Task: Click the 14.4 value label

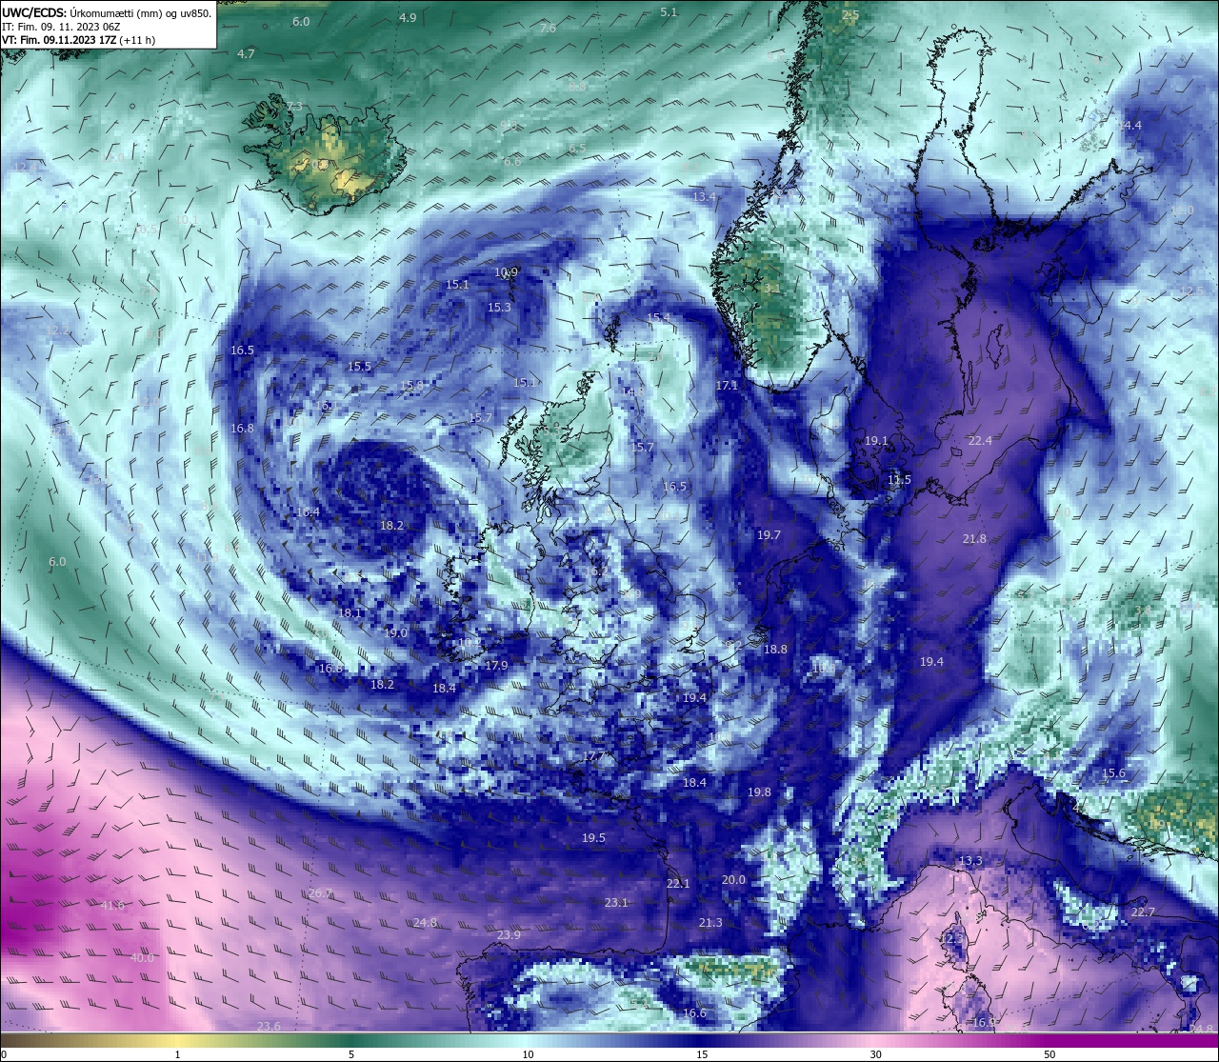Action: tap(1129, 126)
